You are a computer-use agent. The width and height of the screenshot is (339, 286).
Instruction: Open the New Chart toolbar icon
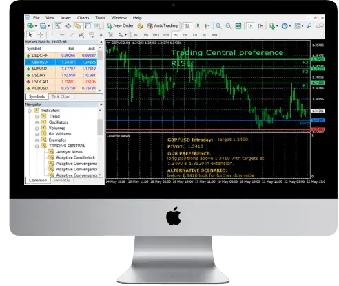pos(30,26)
